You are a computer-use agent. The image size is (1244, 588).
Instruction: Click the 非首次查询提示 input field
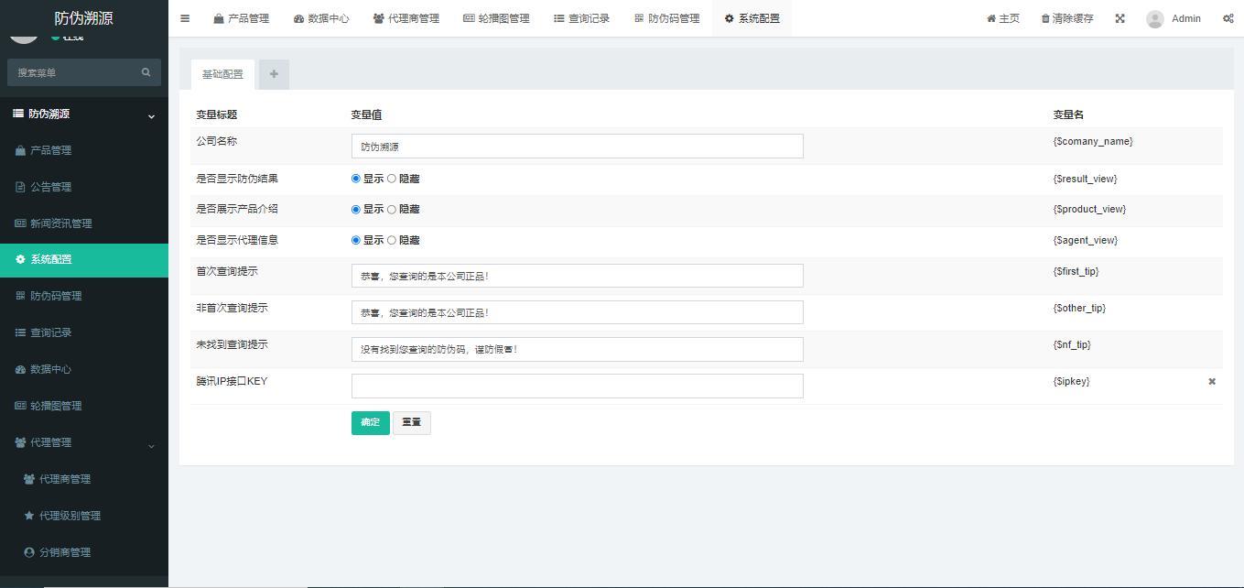click(x=577, y=312)
